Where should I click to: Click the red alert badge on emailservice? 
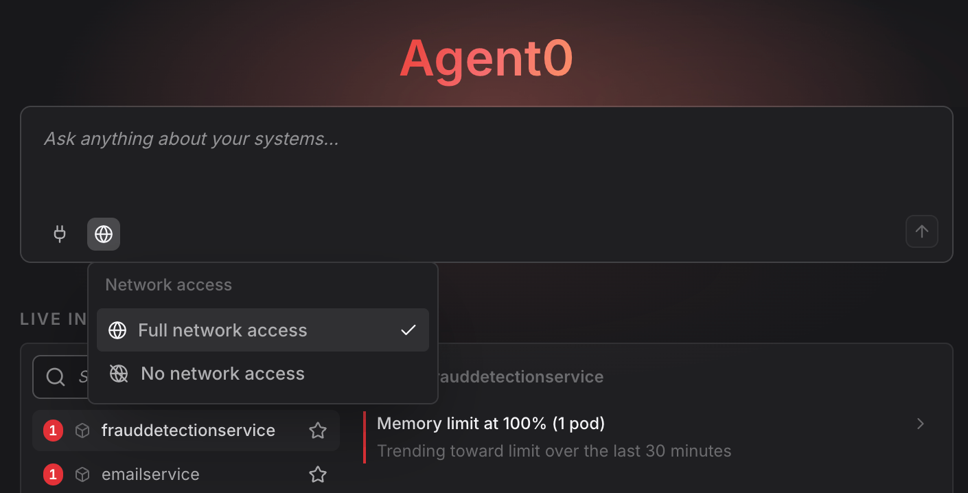[x=54, y=474]
